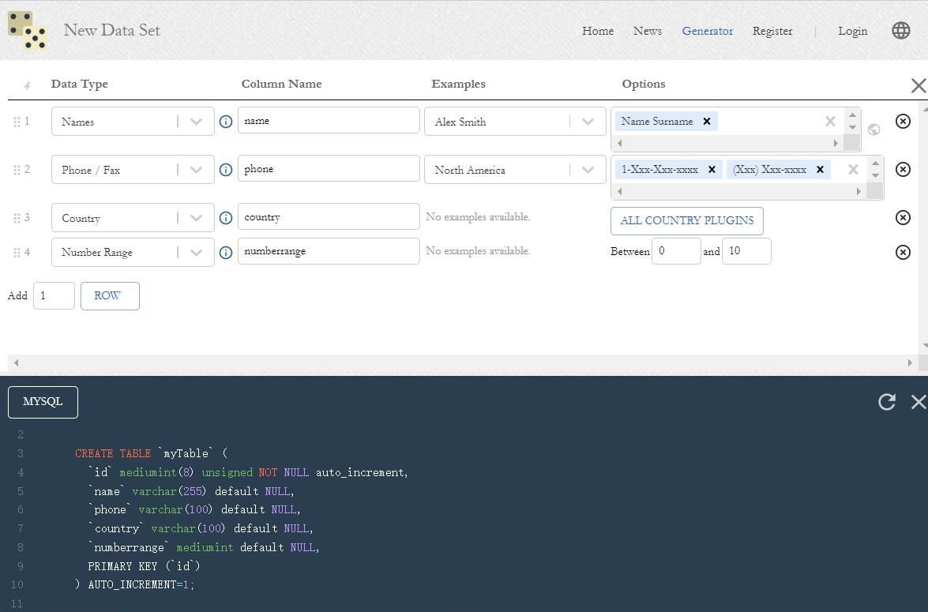Open info for Names data type

[226, 122]
